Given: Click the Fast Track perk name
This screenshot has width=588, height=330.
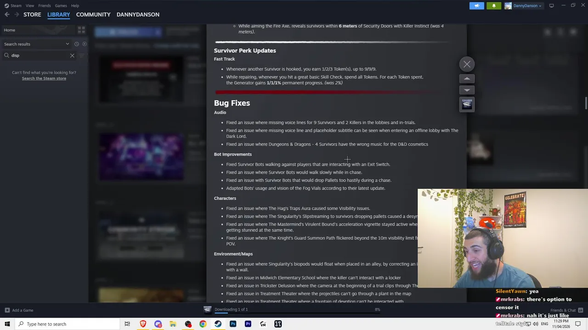Looking at the screenshot, I should coord(224,59).
